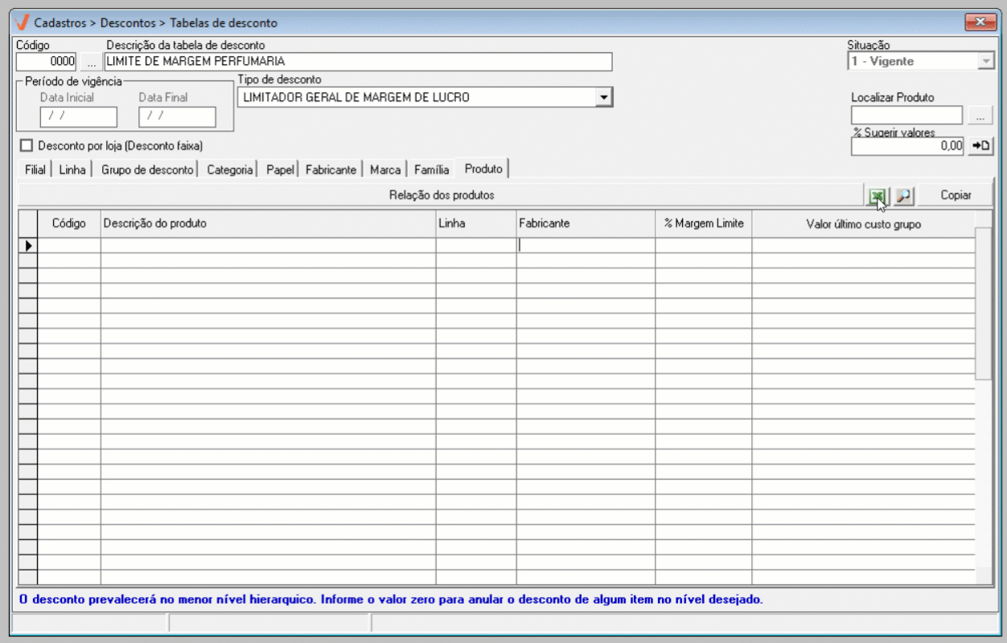Click the magnifying glass search icon
The height and width of the screenshot is (643, 1007).
(x=904, y=195)
